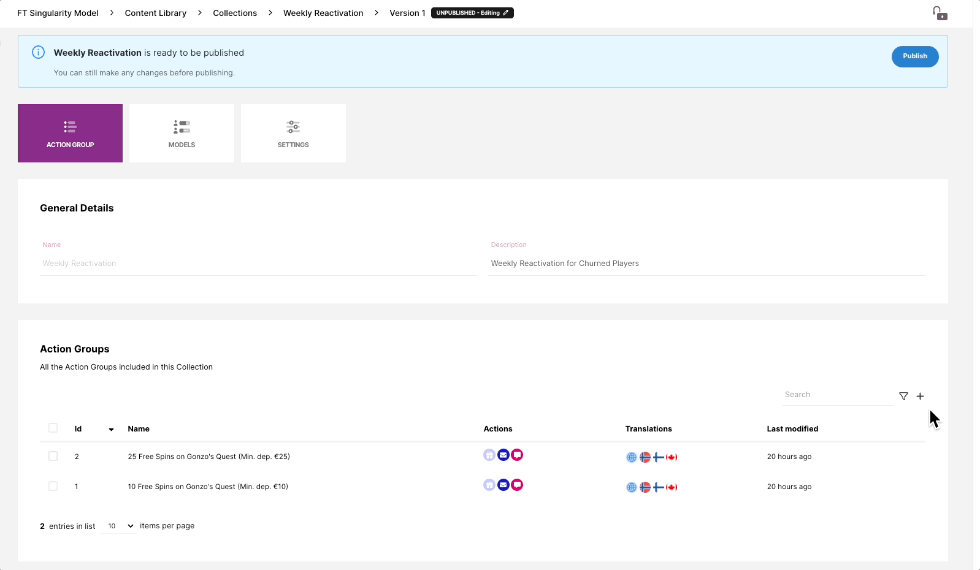Tick the select-all checkbox in table header

53,428
